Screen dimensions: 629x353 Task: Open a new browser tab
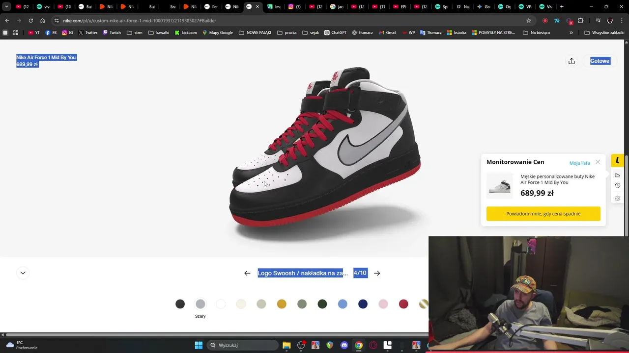562,7
